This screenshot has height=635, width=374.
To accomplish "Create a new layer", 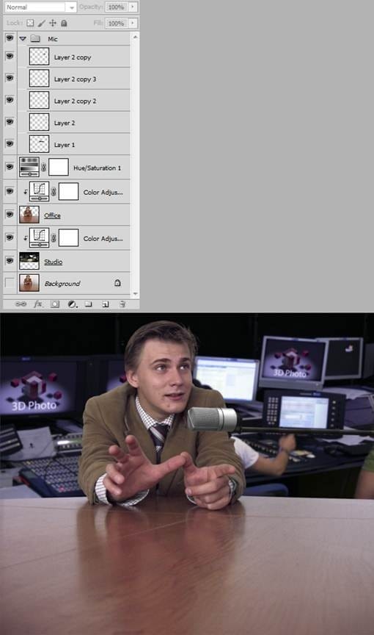I will (x=105, y=304).
